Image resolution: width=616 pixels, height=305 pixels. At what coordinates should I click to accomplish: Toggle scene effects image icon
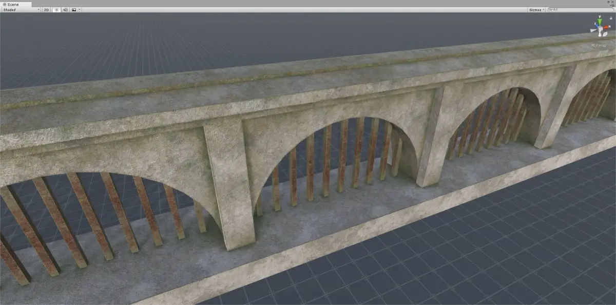pos(74,10)
